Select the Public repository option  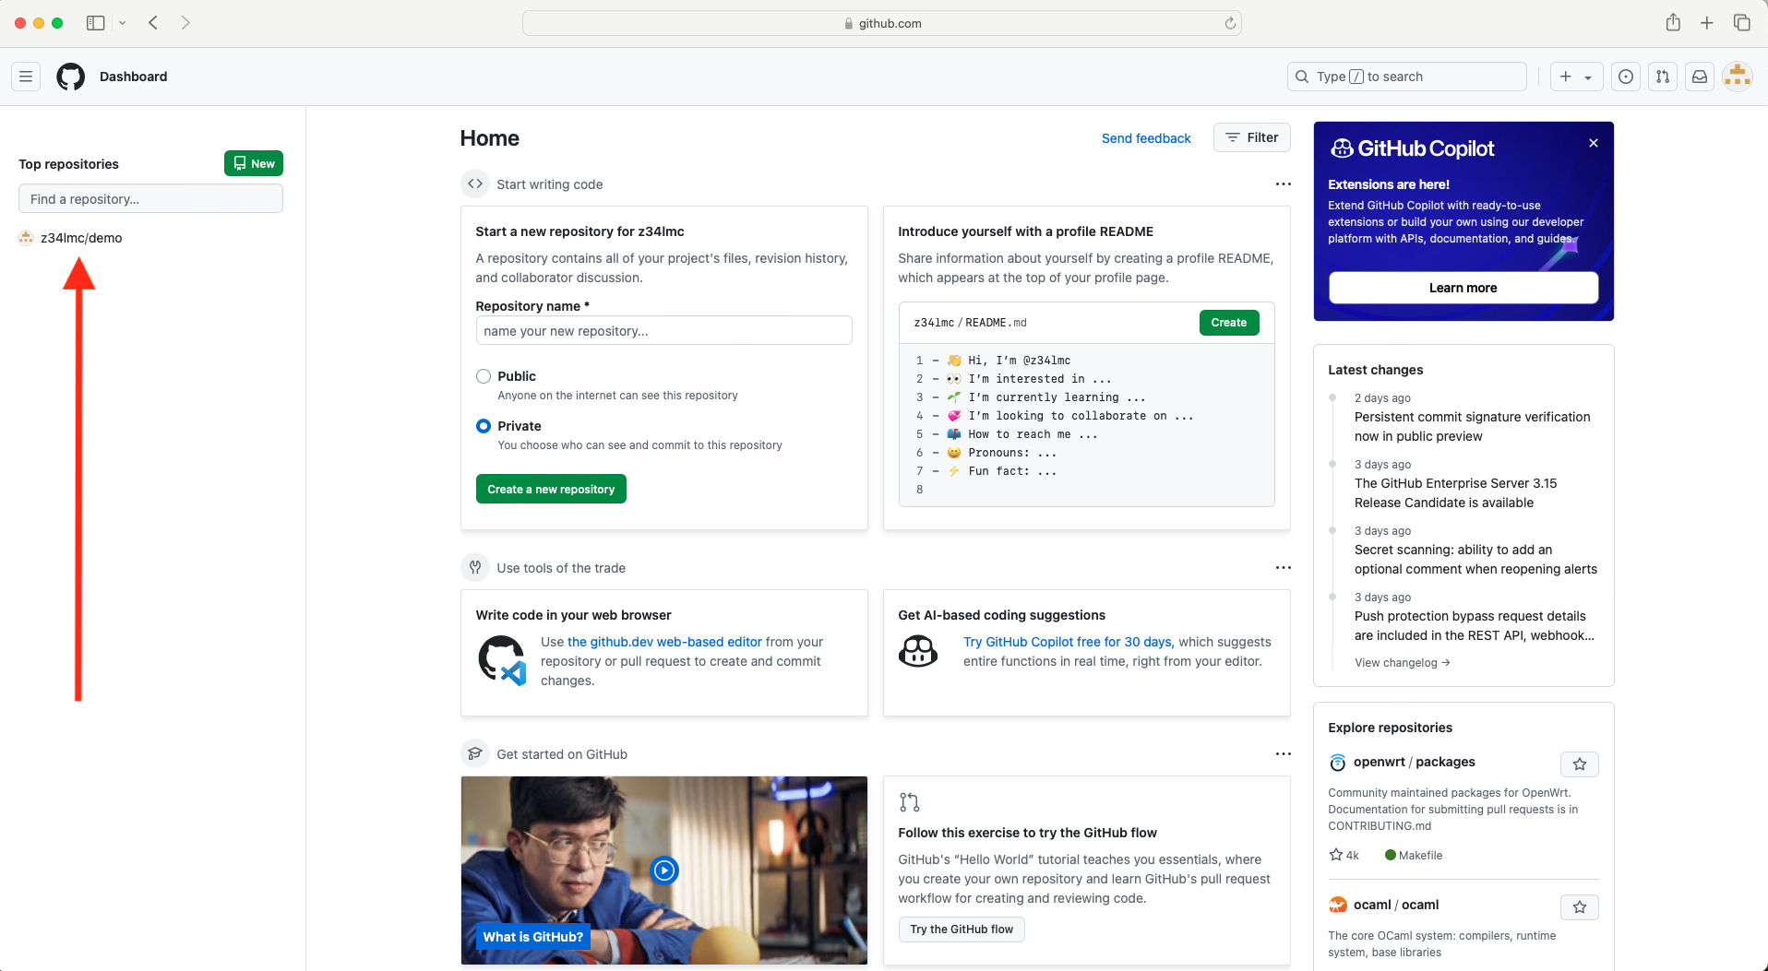(x=484, y=376)
